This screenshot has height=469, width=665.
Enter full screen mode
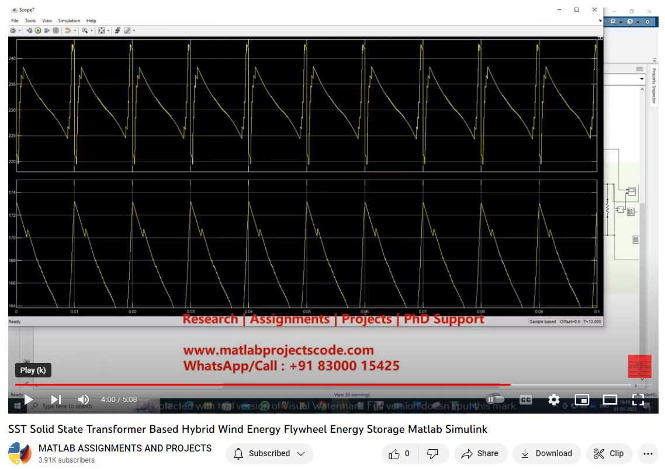(x=638, y=400)
